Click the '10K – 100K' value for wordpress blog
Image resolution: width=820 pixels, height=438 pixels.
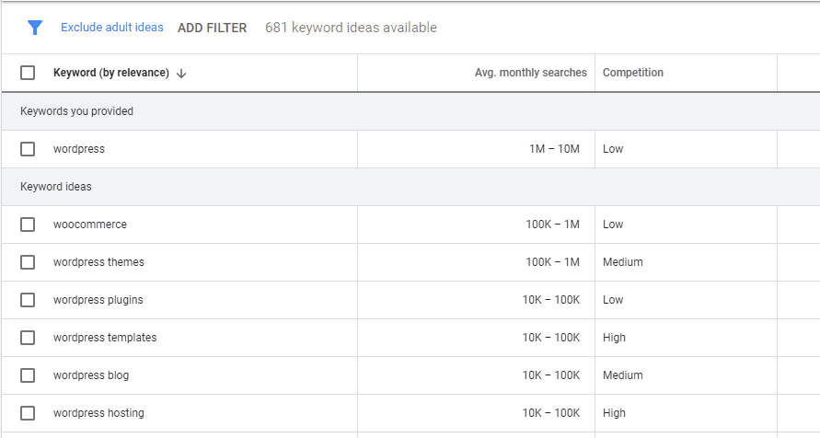(x=551, y=375)
